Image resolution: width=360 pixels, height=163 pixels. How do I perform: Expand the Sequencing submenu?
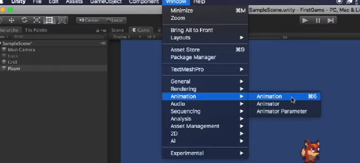pyautogui.click(x=205, y=111)
